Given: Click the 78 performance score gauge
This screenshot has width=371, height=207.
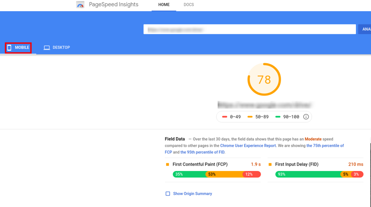Looking at the screenshot, I should (264, 79).
